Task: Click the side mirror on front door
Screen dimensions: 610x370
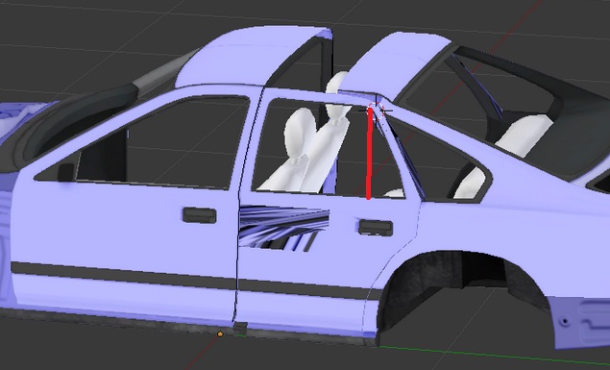Action: tap(65, 172)
